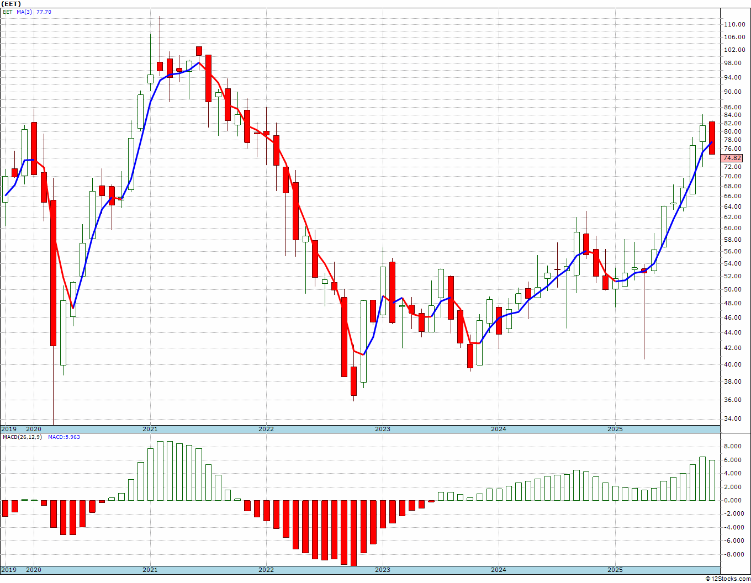Select the 52.00 price axis label
This screenshot has height=583, width=751.
point(733,276)
